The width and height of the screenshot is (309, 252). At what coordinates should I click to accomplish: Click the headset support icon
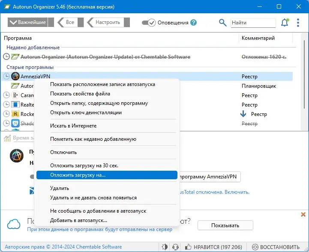175,247
